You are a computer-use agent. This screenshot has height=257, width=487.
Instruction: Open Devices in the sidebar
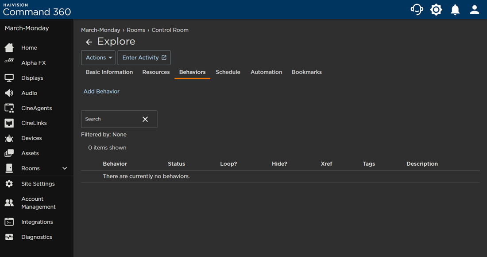click(32, 138)
